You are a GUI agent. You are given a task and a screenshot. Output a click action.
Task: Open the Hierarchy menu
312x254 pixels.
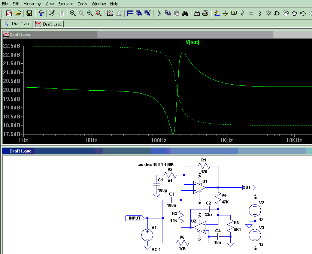[x=32, y=4]
